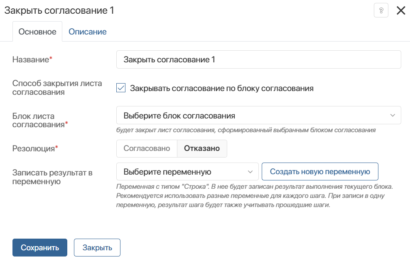This screenshot has height=259, width=410.
Task: Click the Сохранить button
Action: (x=40, y=247)
